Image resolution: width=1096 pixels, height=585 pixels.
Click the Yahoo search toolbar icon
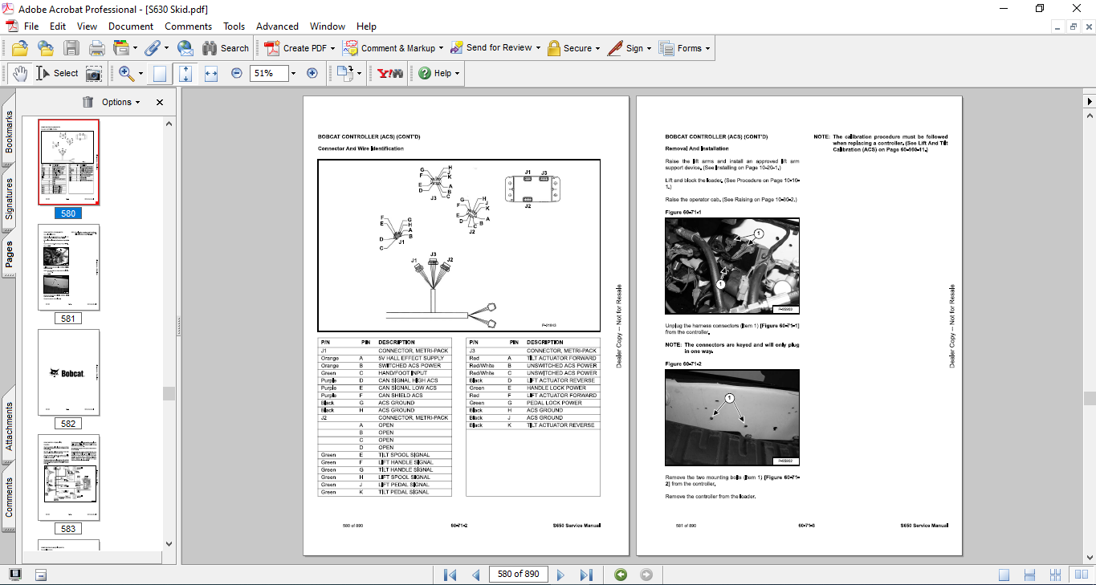(x=390, y=73)
